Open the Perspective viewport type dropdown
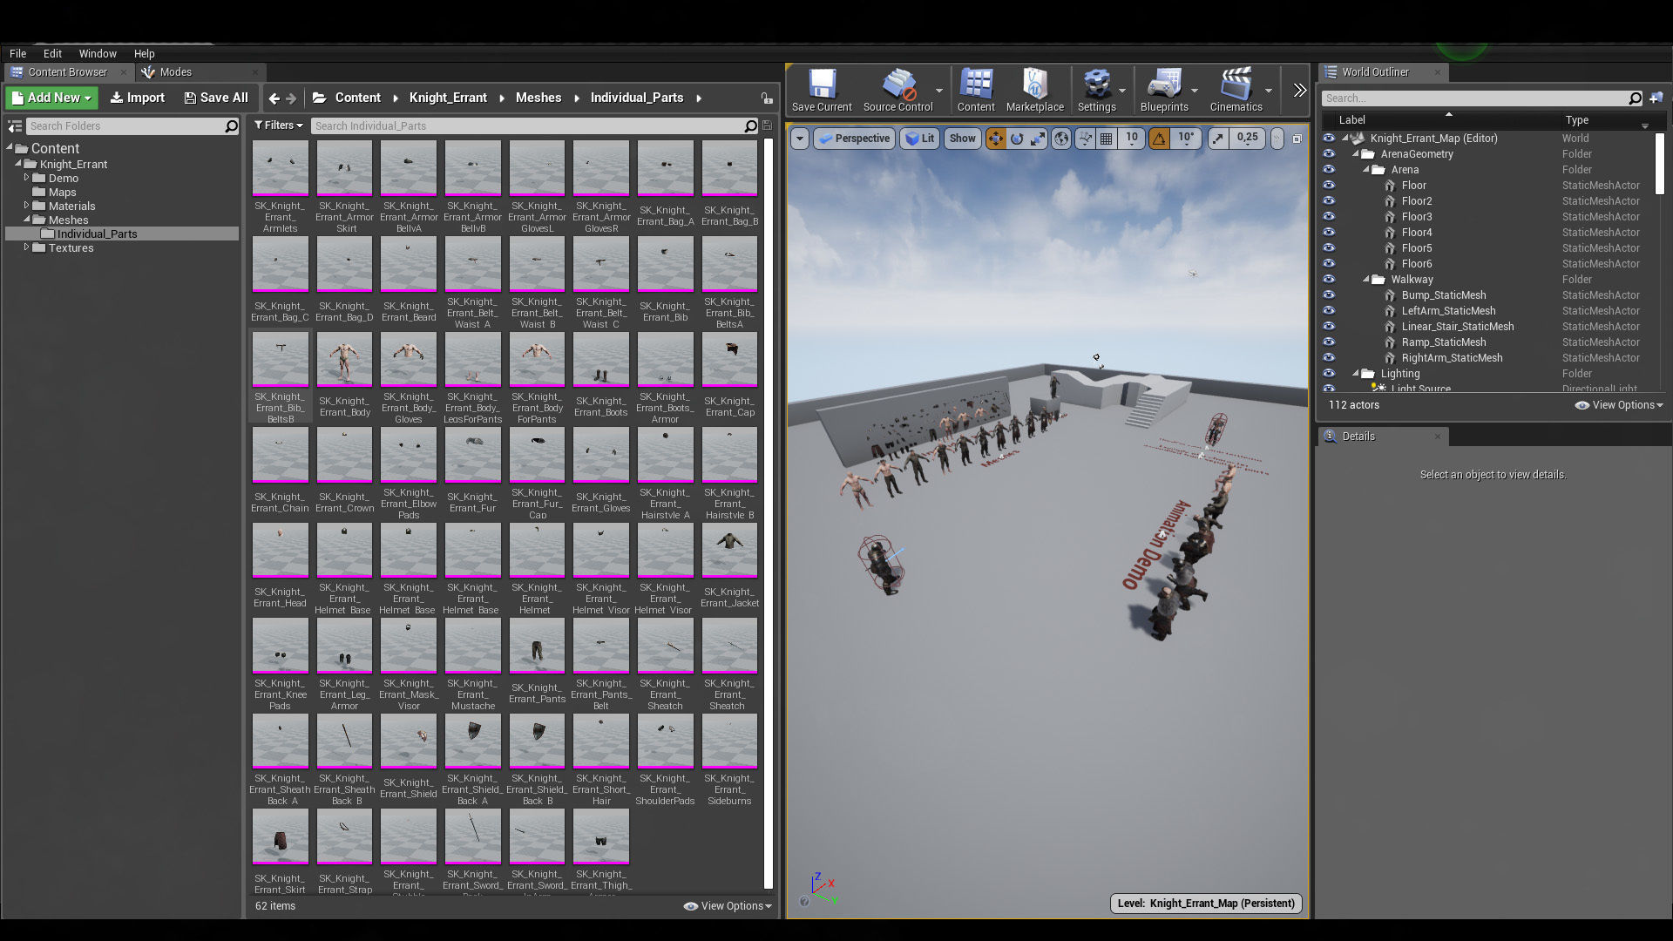The image size is (1673, 941). [x=854, y=139]
